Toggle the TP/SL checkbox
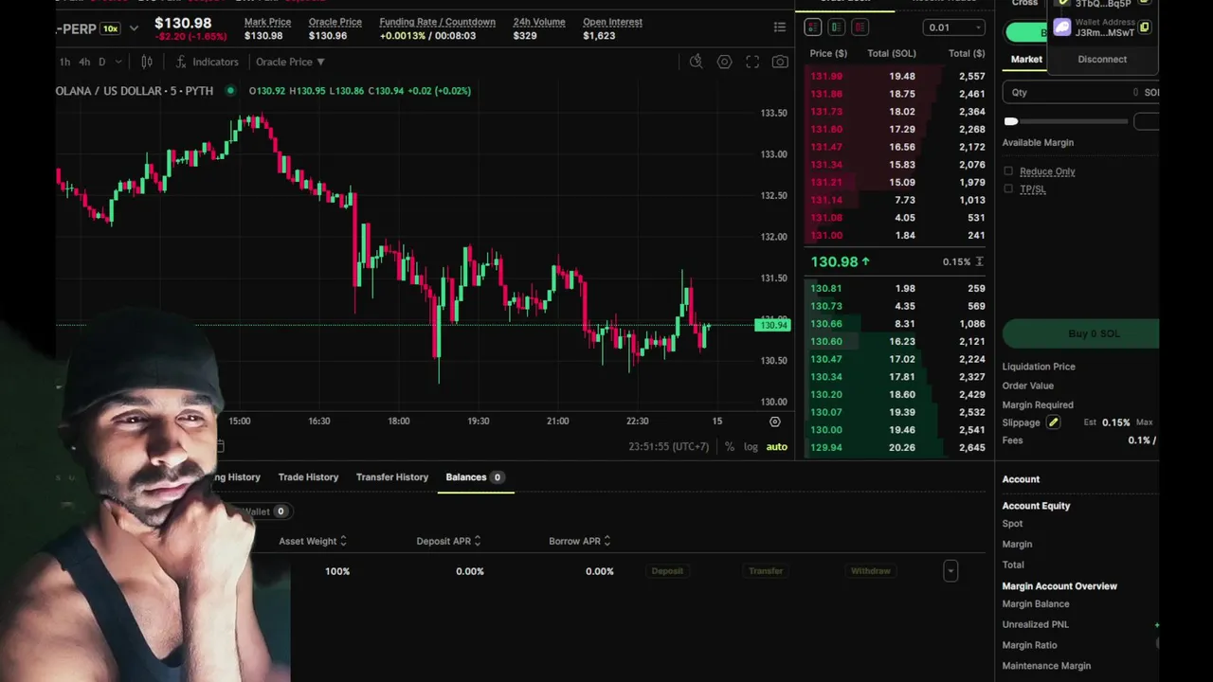 coord(1008,188)
